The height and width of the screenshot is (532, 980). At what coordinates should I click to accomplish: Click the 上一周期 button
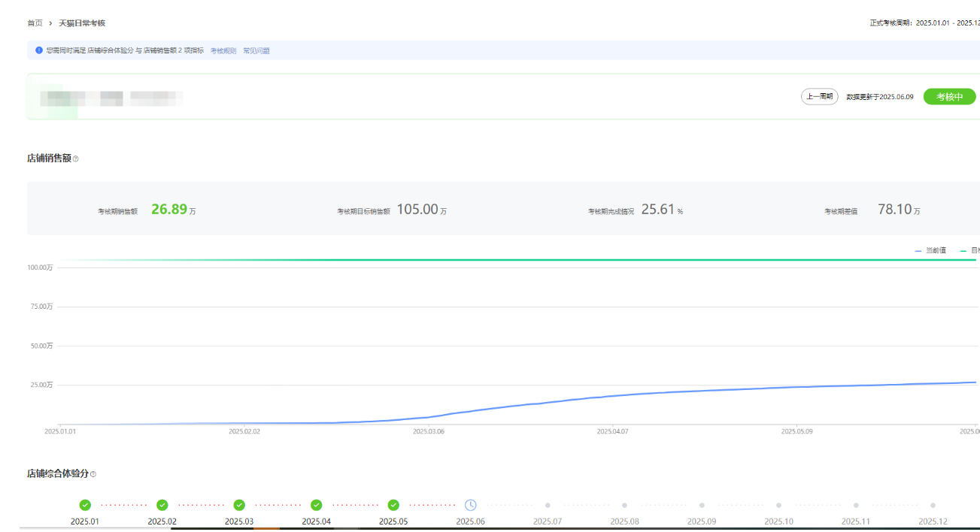tap(819, 97)
